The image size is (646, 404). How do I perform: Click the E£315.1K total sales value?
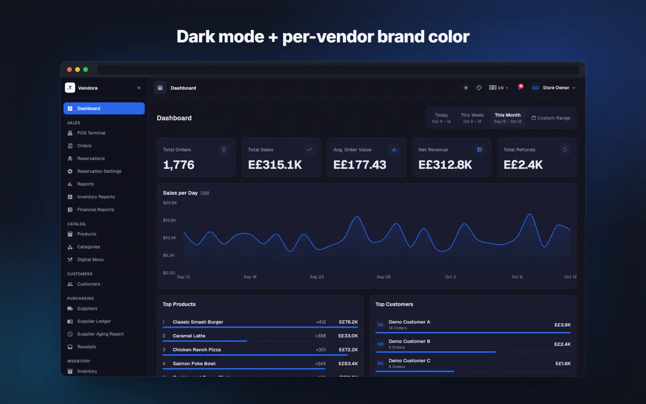pos(275,165)
